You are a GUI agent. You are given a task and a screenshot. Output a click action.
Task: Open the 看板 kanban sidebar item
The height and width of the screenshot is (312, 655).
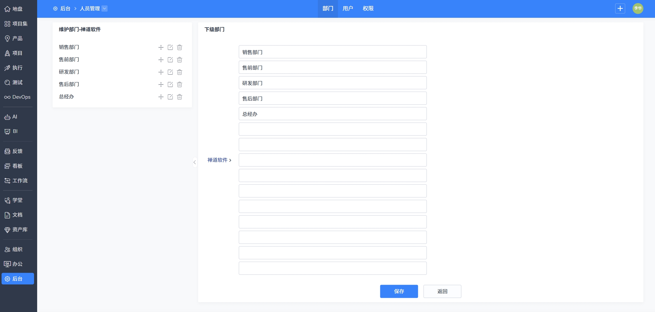18,166
